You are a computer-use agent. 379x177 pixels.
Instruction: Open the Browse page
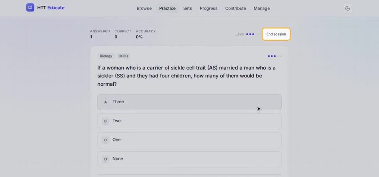144,8
